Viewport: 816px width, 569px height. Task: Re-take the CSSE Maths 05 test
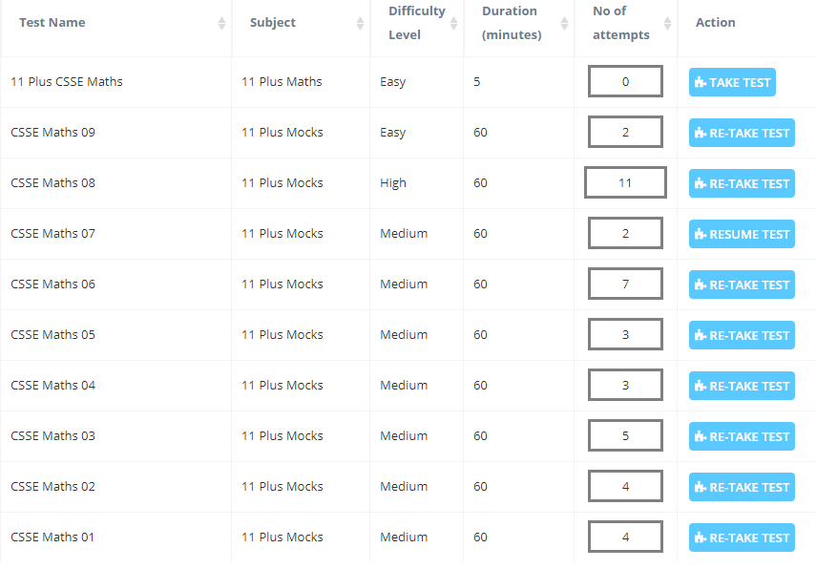[742, 335]
